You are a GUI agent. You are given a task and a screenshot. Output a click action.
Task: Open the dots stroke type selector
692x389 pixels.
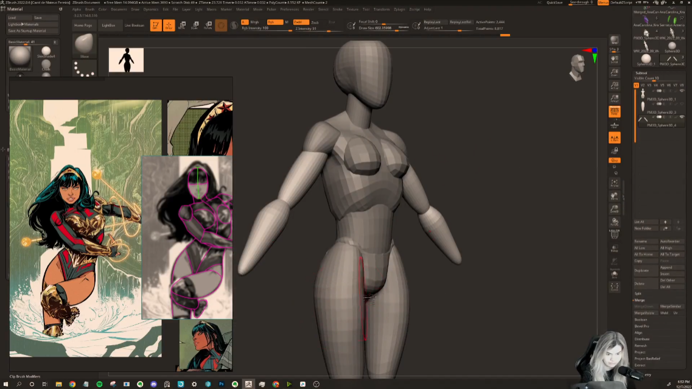(84, 68)
